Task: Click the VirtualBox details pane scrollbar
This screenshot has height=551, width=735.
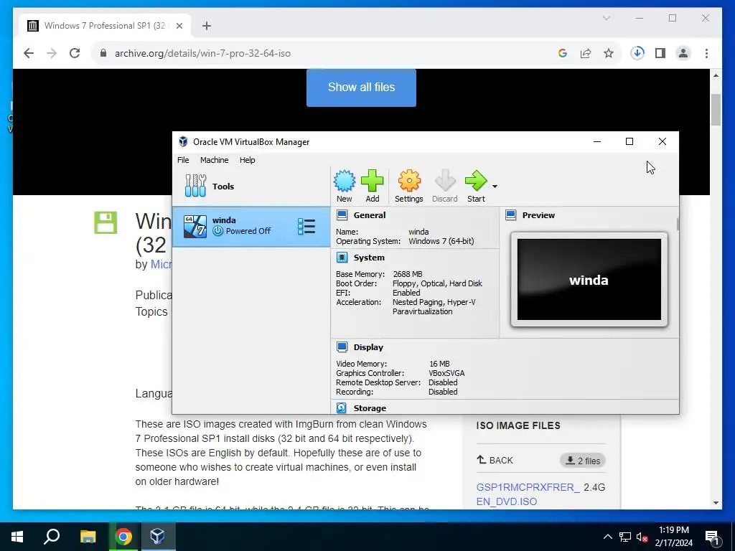Action: (x=678, y=224)
